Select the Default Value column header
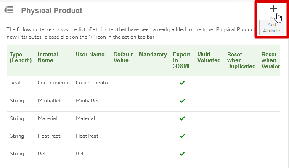Image resolution: width=289 pixels, height=168 pixels. 123,57
